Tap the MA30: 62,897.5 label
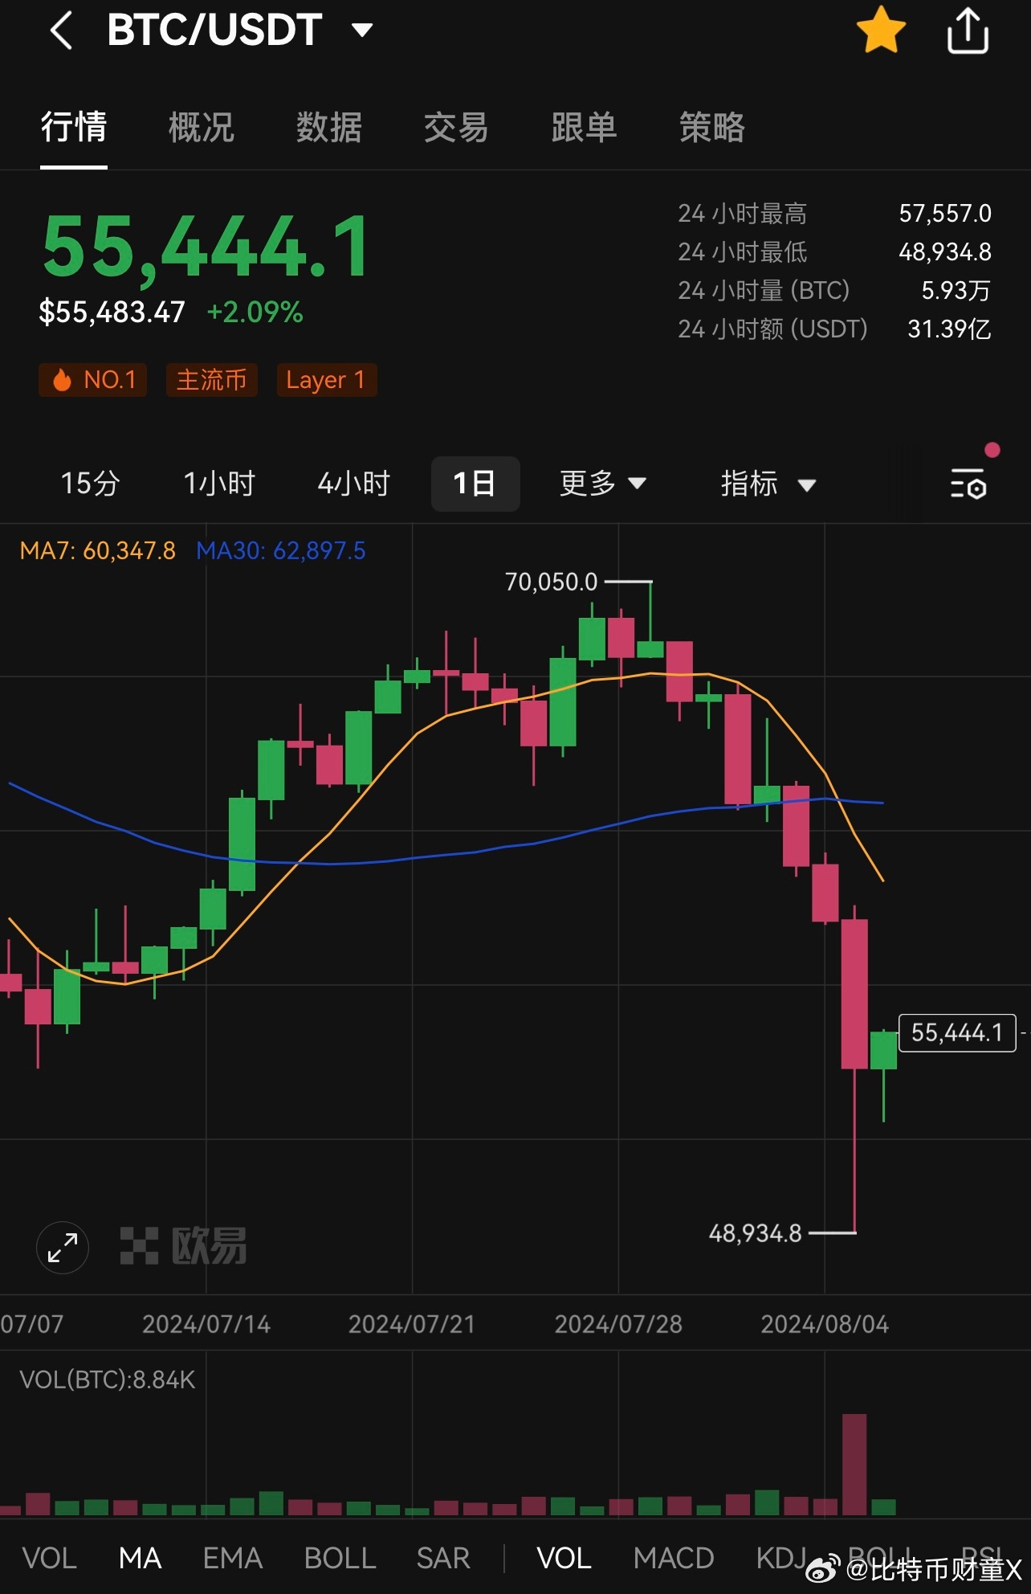The width and height of the screenshot is (1031, 1594). 281,550
